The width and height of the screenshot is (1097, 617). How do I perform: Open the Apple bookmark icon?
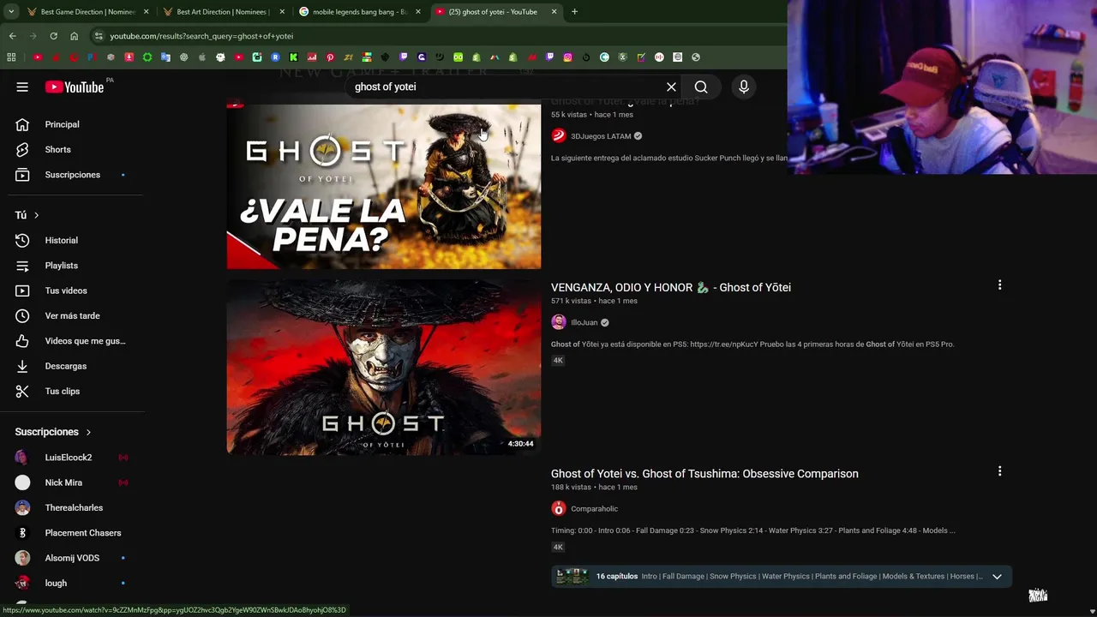[x=202, y=57]
